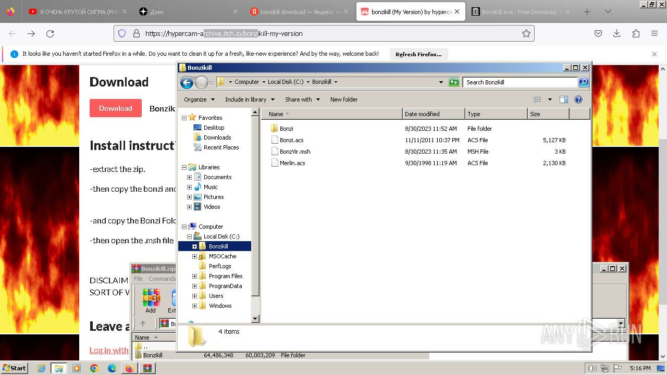
Task: Click the WinRAR taskbar icon
Action: click(x=147, y=368)
